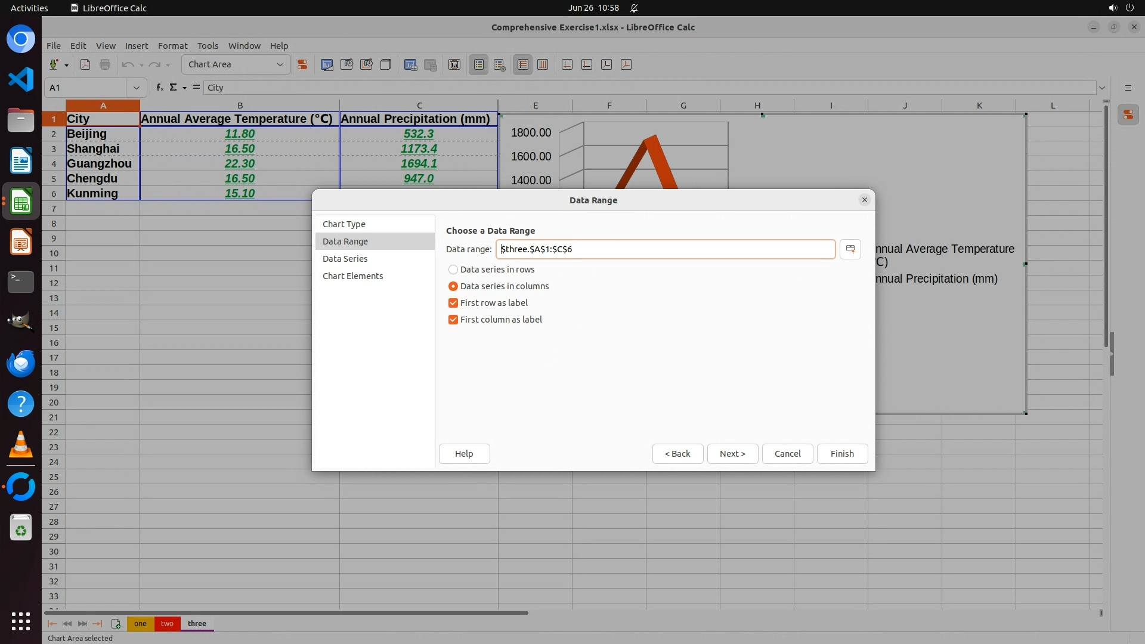
Task: Open the sidebar settings icon at right
Action: pyautogui.click(x=1128, y=88)
